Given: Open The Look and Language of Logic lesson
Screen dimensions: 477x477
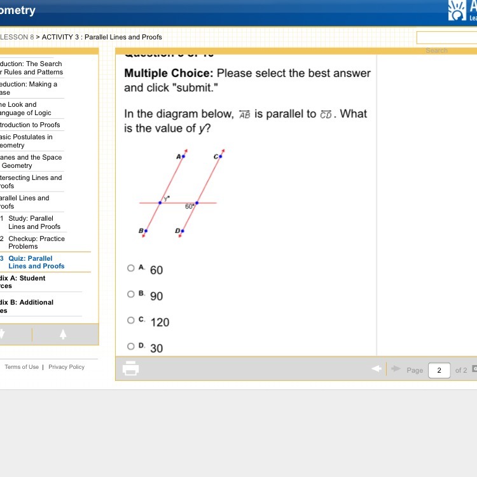Looking at the screenshot, I should click(x=25, y=109).
